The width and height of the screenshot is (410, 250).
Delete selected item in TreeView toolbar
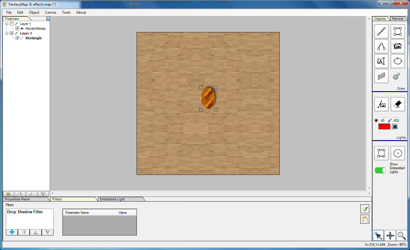(x=20, y=194)
